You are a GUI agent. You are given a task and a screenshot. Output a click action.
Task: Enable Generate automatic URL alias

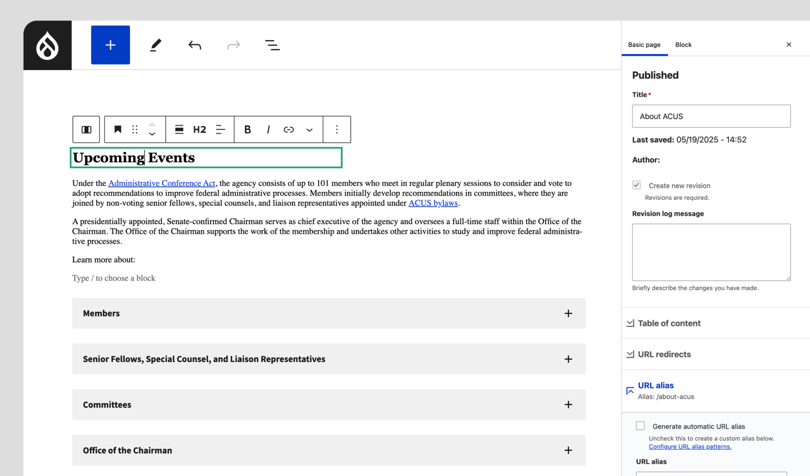point(640,426)
